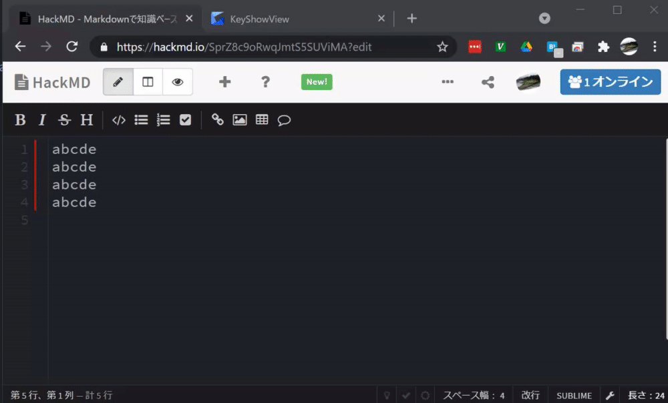Apply italic formatting
The width and height of the screenshot is (668, 403).
click(x=42, y=120)
